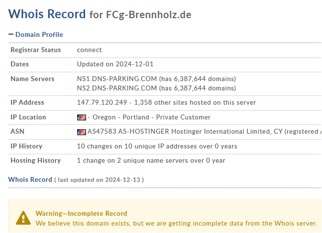
Task: Click the Whois Record section heading
Action: point(30,179)
